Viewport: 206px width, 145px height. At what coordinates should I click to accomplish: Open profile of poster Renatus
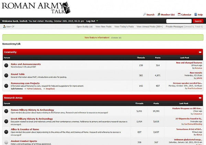pyautogui.click(x=198, y=68)
